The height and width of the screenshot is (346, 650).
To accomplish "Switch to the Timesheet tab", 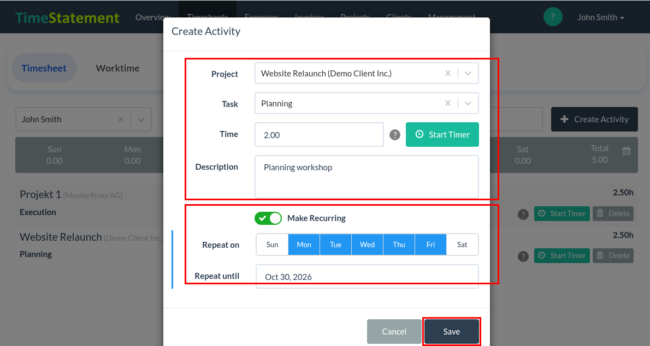I will [44, 68].
